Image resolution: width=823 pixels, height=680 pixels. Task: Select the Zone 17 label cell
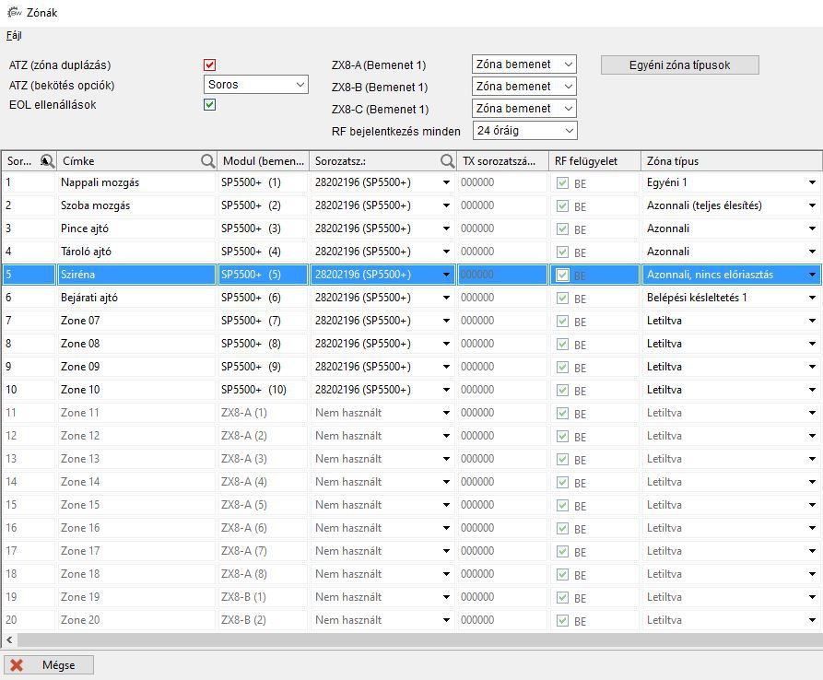[136, 551]
